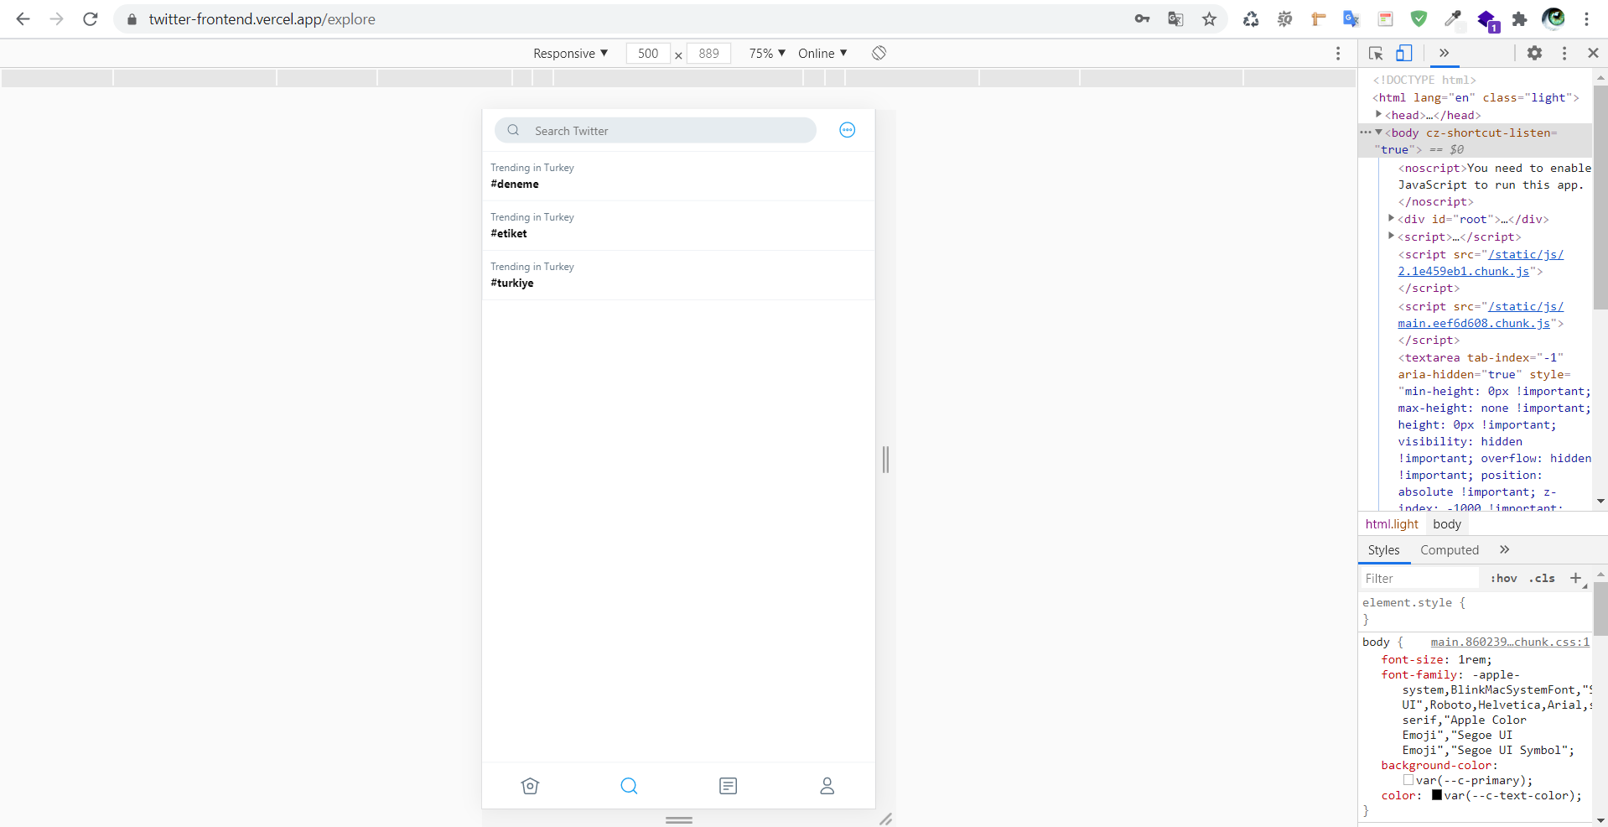Open the translate page icon

coord(1175,18)
